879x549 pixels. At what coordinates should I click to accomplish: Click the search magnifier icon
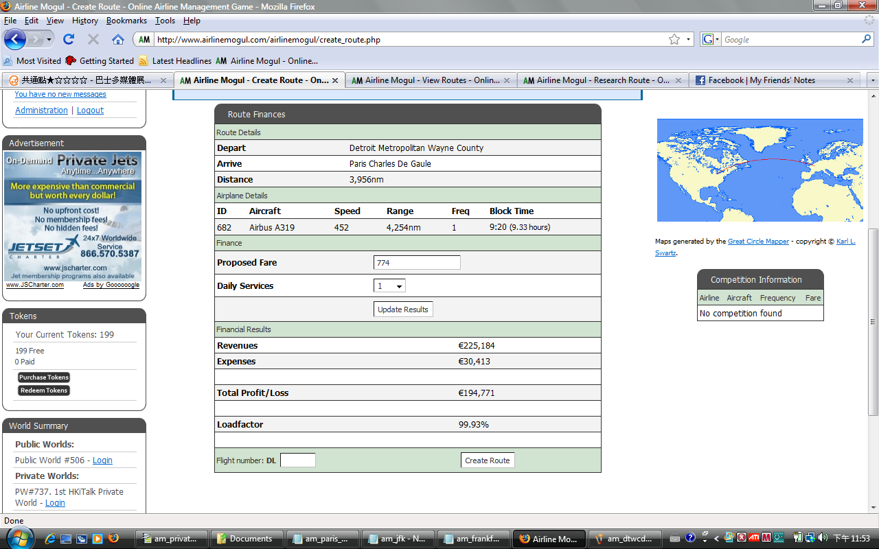(867, 40)
